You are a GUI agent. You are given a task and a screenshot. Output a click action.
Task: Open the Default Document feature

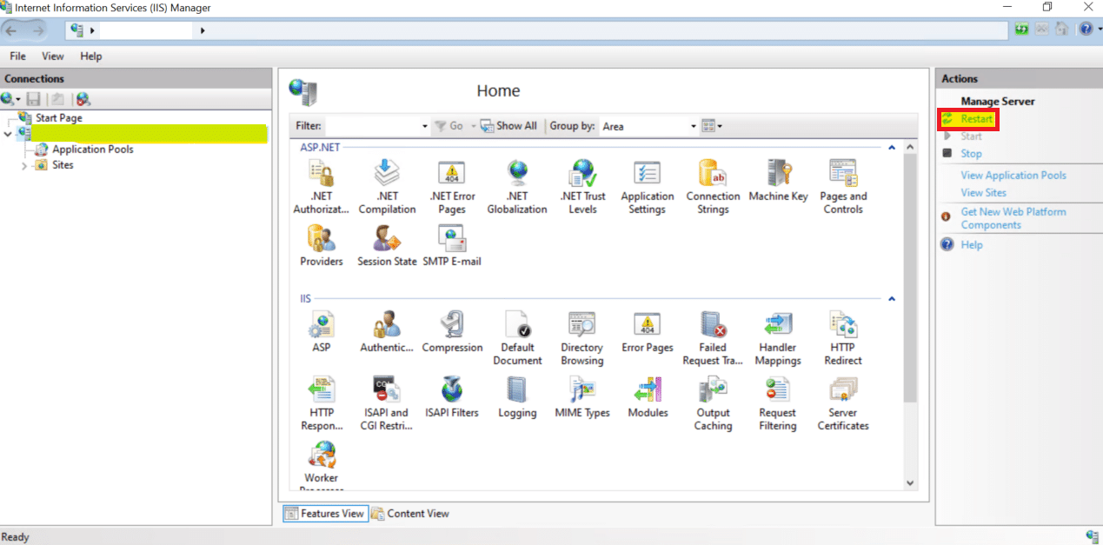click(x=517, y=338)
